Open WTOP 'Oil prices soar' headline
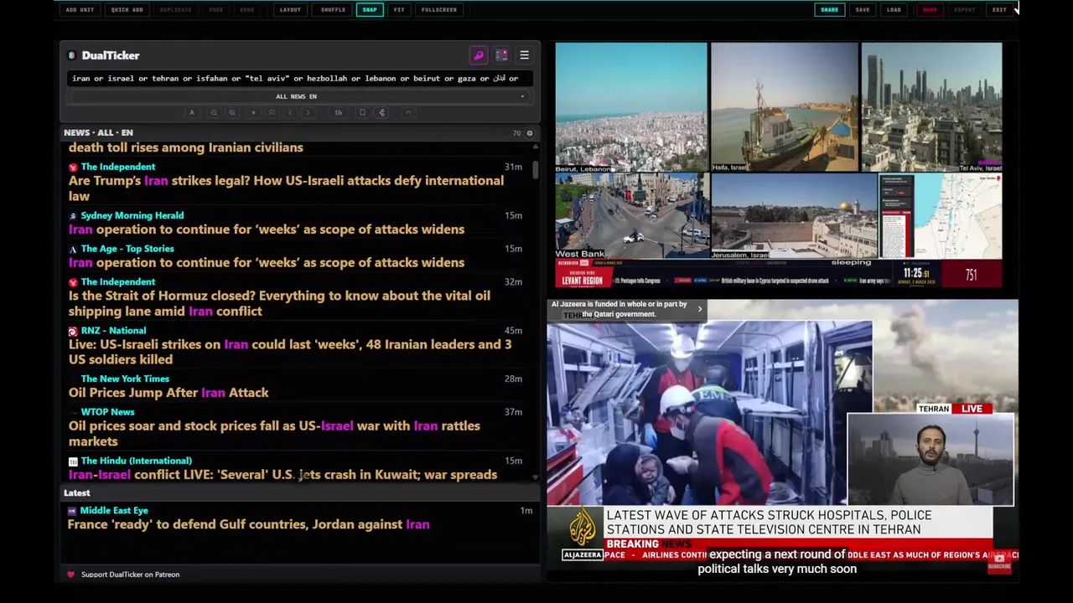 pos(274,434)
